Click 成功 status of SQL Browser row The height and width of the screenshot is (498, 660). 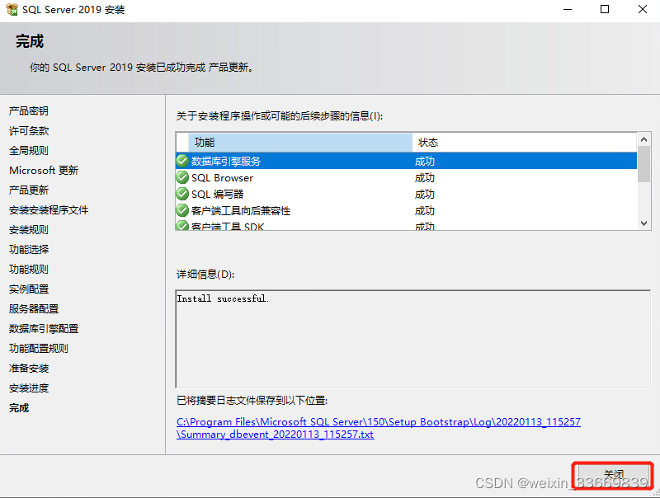(424, 177)
